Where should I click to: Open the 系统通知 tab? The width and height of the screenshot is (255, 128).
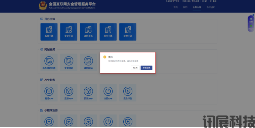pos(211,7)
